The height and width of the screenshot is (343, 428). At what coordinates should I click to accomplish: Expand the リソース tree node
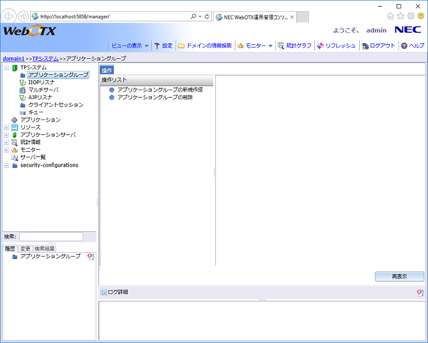pos(6,127)
